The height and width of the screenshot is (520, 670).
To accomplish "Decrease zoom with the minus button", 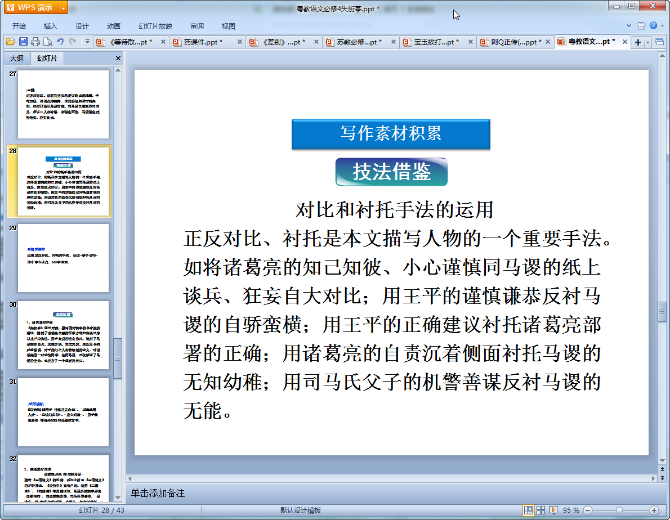I will pyautogui.click(x=588, y=510).
